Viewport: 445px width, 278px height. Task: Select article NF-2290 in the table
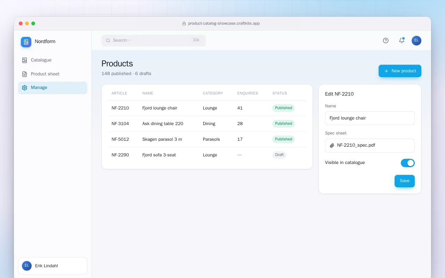[120, 155]
